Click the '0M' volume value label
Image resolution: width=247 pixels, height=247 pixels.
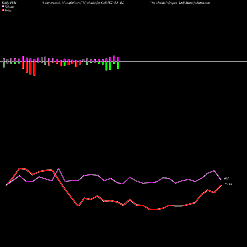(x=226, y=179)
